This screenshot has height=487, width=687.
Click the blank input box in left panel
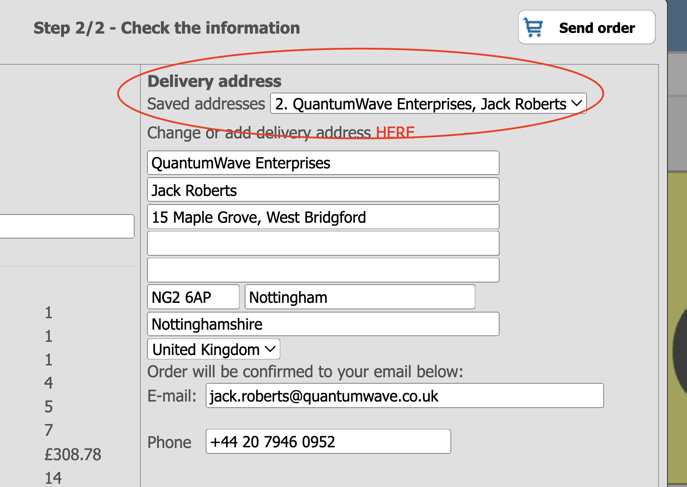click(67, 226)
